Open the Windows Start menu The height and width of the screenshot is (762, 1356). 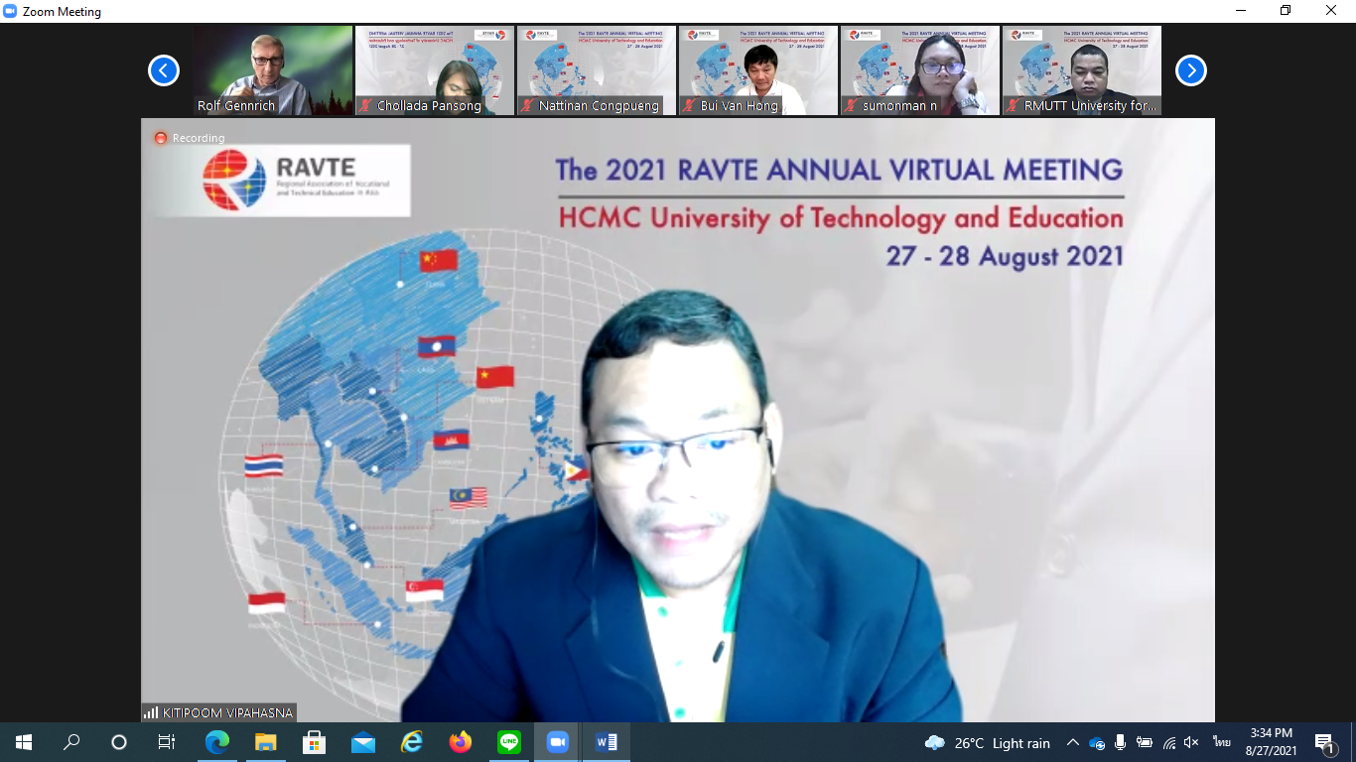tap(24, 742)
